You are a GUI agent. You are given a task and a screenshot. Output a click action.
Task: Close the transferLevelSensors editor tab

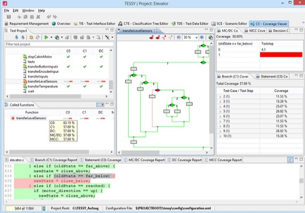coord(155,30)
